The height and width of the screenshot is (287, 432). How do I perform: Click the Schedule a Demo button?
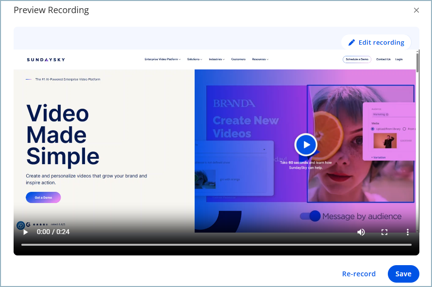point(357,59)
